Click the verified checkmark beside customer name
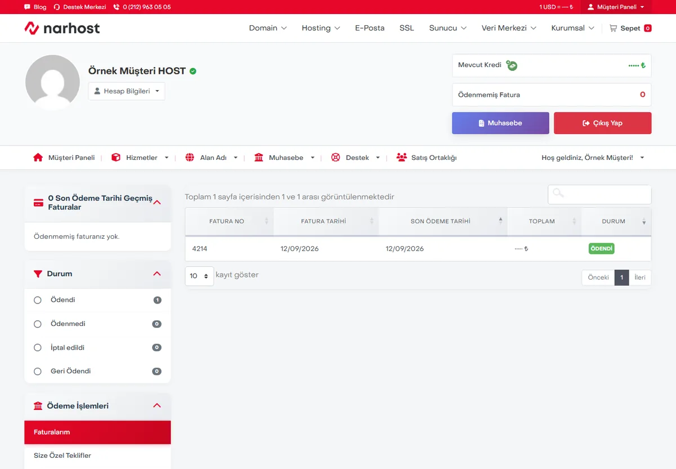The height and width of the screenshot is (469, 676). coord(193,72)
